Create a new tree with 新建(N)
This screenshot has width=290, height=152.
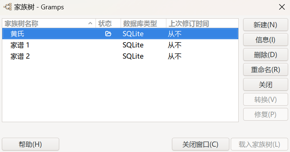265,25
